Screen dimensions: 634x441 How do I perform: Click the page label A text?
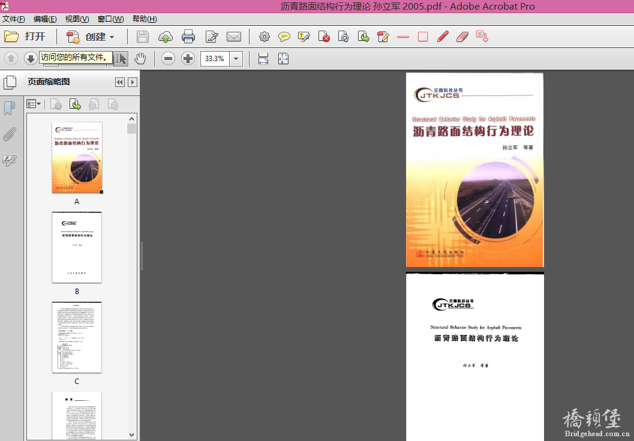[x=77, y=202]
